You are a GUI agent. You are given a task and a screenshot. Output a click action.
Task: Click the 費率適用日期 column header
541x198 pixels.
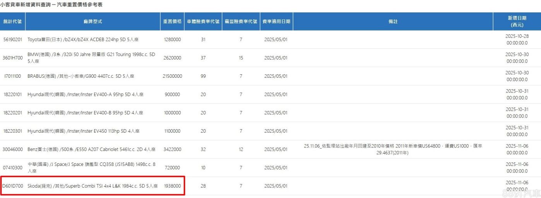pyautogui.click(x=276, y=22)
